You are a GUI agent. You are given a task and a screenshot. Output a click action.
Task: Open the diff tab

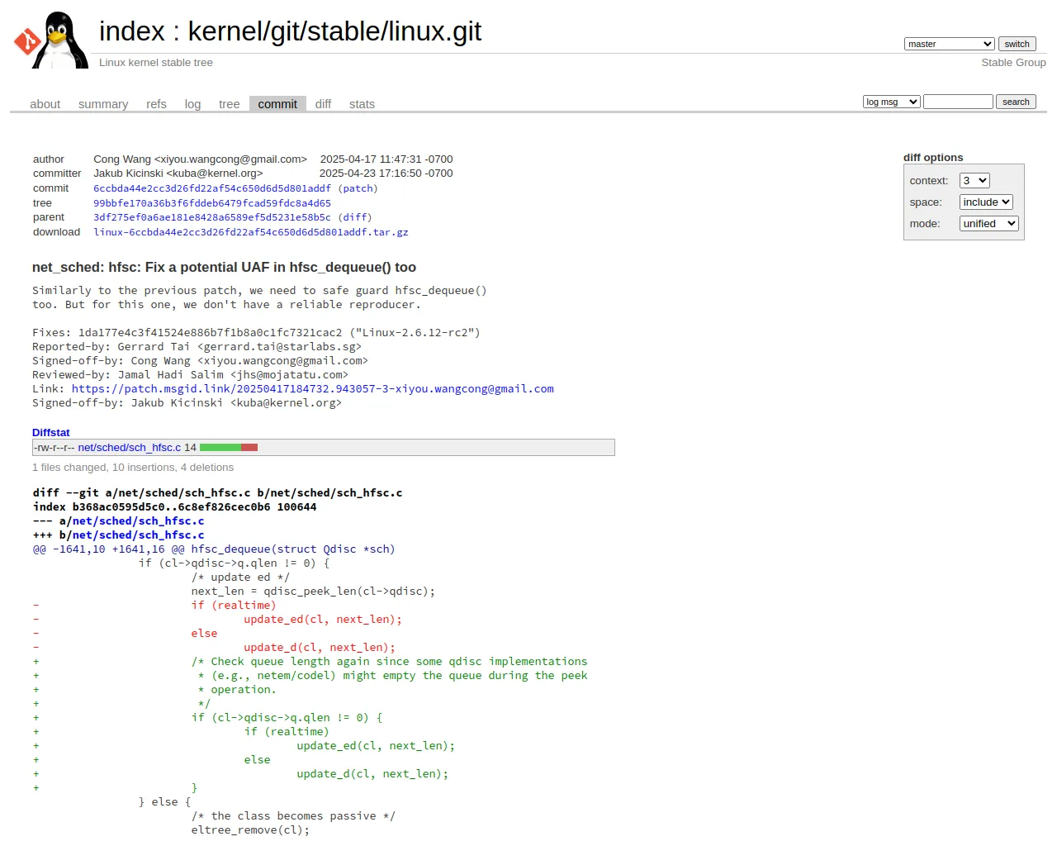[x=323, y=104]
